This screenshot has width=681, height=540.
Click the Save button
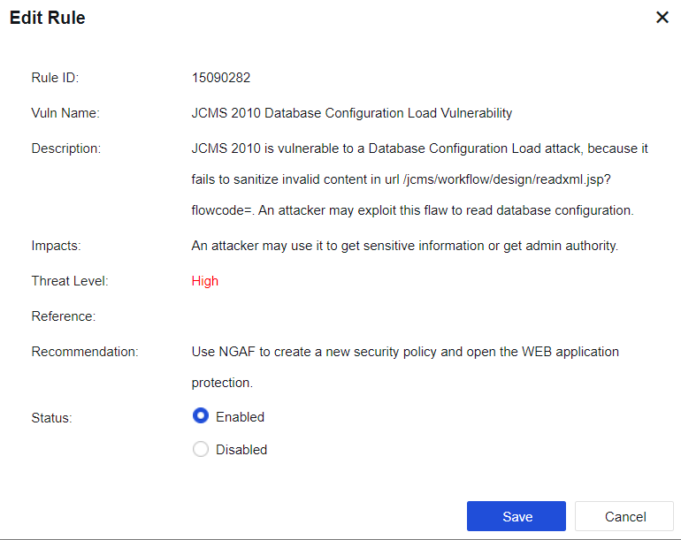point(516,516)
